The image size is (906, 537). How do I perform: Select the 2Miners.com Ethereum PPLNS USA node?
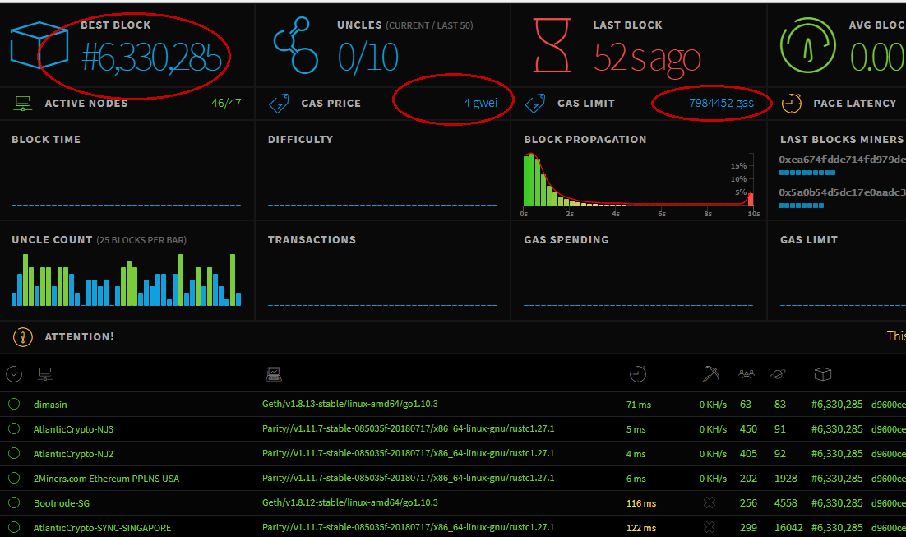106,479
